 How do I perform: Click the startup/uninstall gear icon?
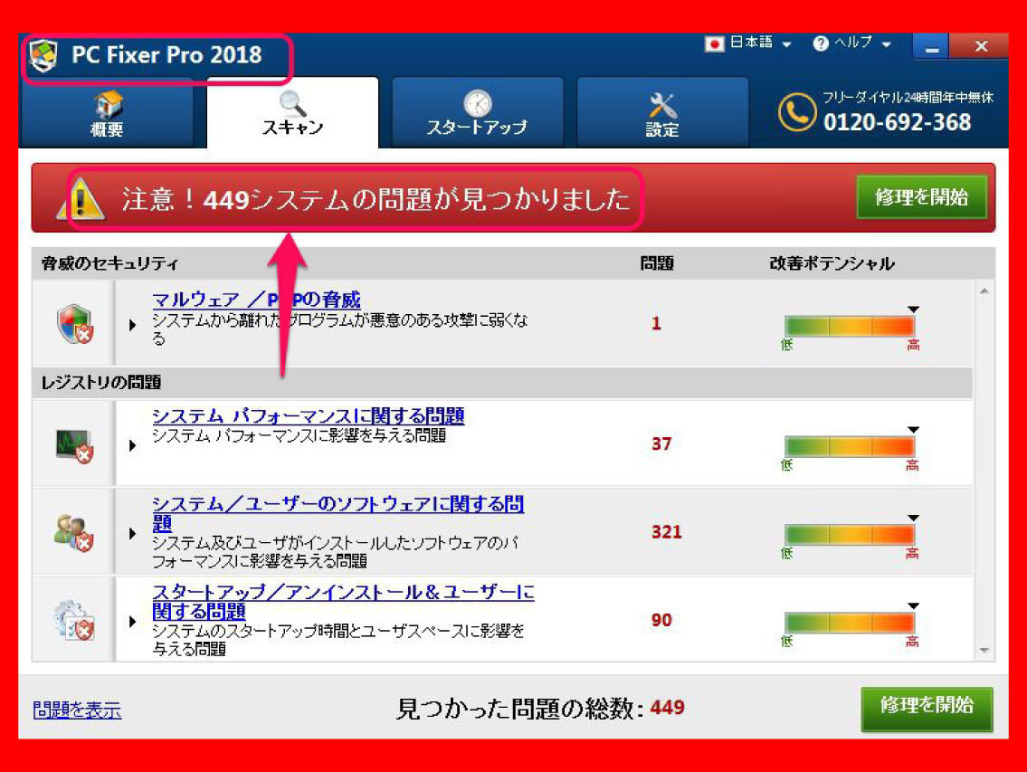pos(73,621)
